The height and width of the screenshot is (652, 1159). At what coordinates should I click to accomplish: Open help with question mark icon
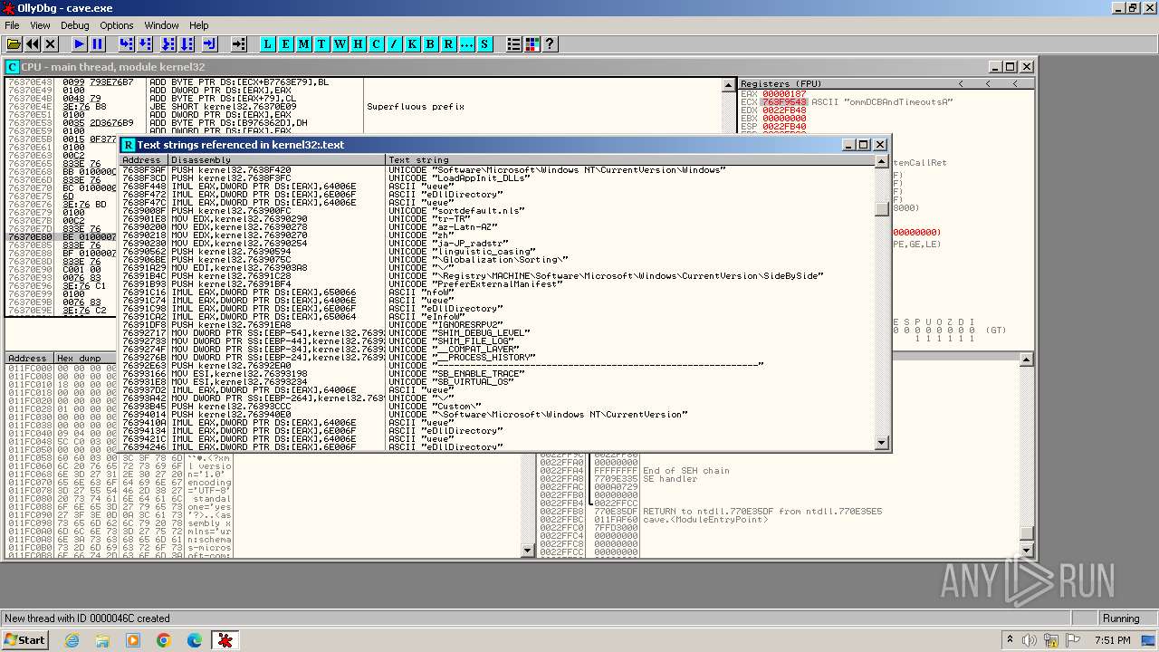(550, 43)
